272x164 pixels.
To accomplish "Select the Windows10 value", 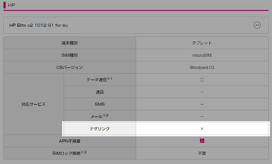I will [202, 67].
